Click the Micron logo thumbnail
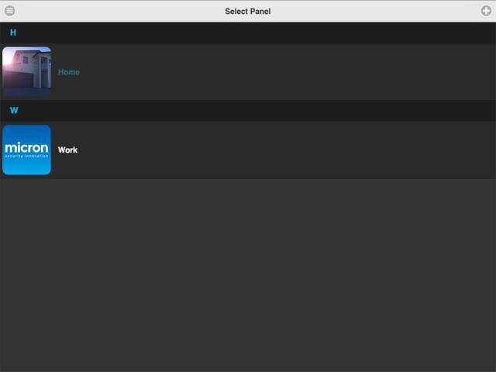The height and width of the screenshot is (372, 496). 26,150
